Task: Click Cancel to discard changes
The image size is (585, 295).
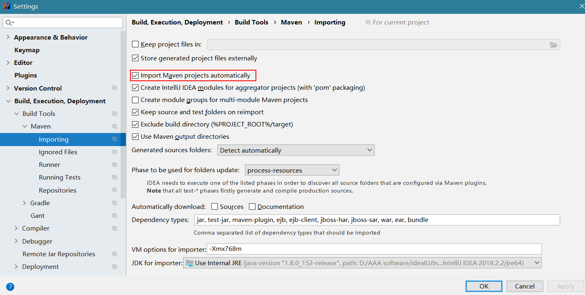Action: pyautogui.click(x=525, y=286)
